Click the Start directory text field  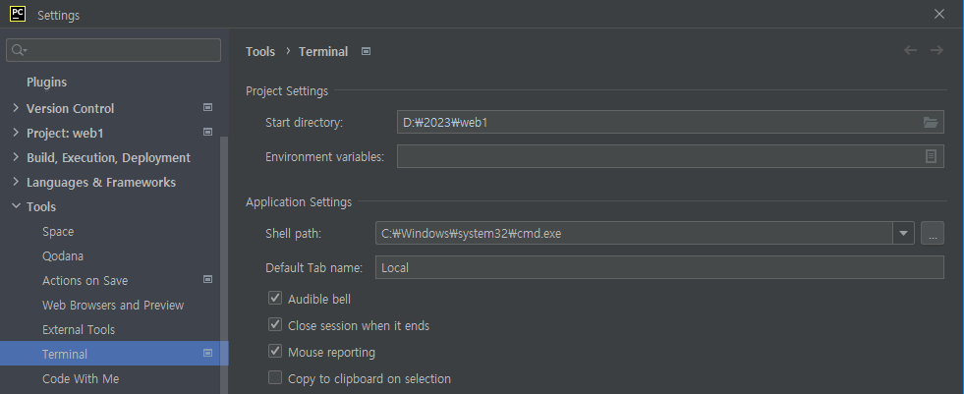click(670, 122)
